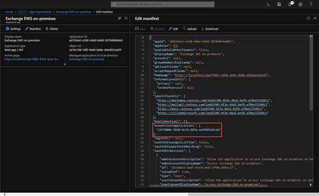Image resolution: width=319 pixels, height=196 pixels.
Task: Open Settings for the registered app
Action: (x=13, y=28)
